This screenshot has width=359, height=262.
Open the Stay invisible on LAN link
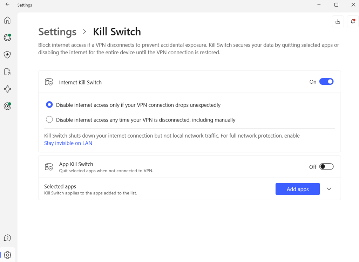click(68, 143)
